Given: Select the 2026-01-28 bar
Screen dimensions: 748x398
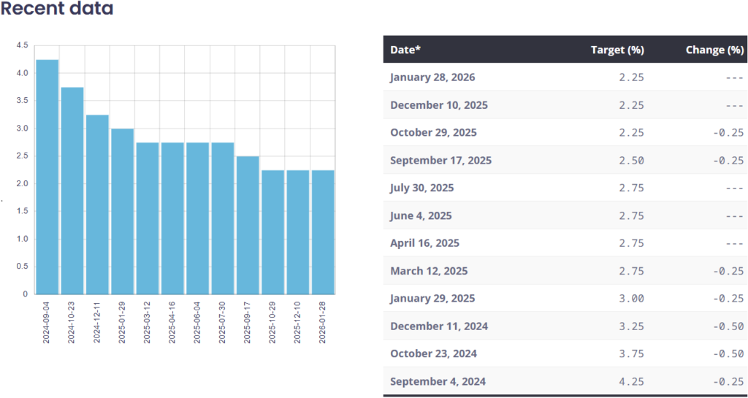Looking at the screenshot, I should [x=323, y=232].
